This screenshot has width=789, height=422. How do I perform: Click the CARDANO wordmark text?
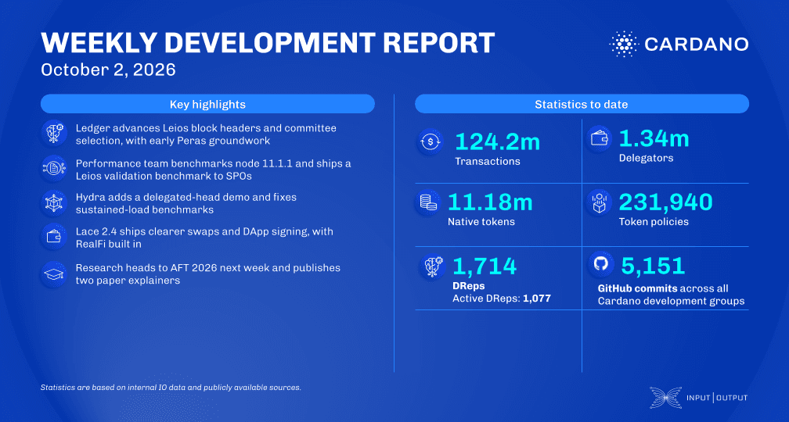point(696,44)
